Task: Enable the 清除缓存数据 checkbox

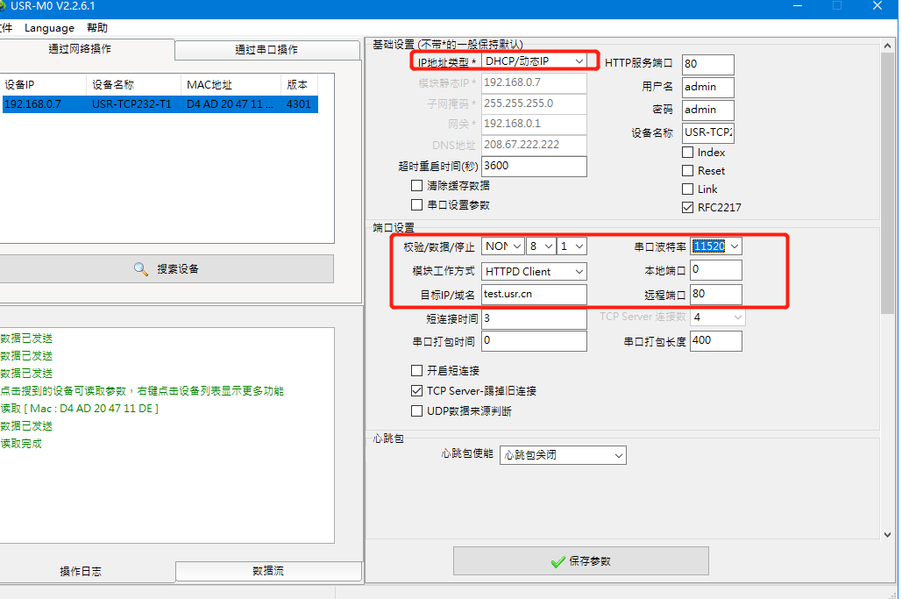Action: tap(417, 186)
